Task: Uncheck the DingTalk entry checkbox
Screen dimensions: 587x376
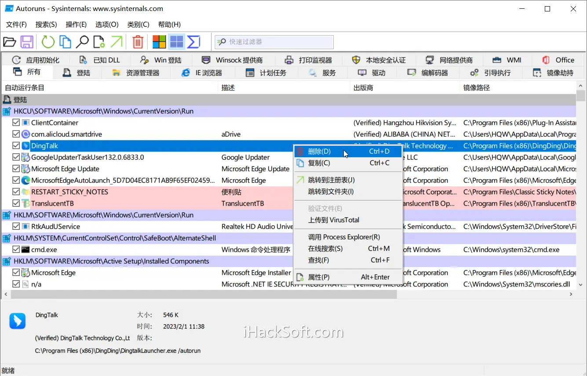Action: click(x=16, y=146)
